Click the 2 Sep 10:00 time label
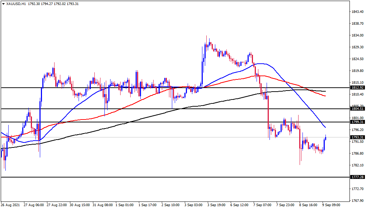 [x=171, y=205]
